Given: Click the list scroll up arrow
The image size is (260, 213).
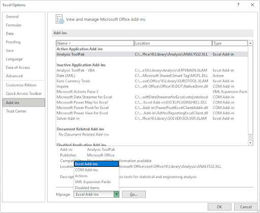Looking at the screenshot, I should click(x=250, y=43).
